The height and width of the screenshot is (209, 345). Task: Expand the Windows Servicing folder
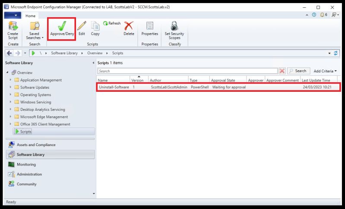[x=10, y=102]
